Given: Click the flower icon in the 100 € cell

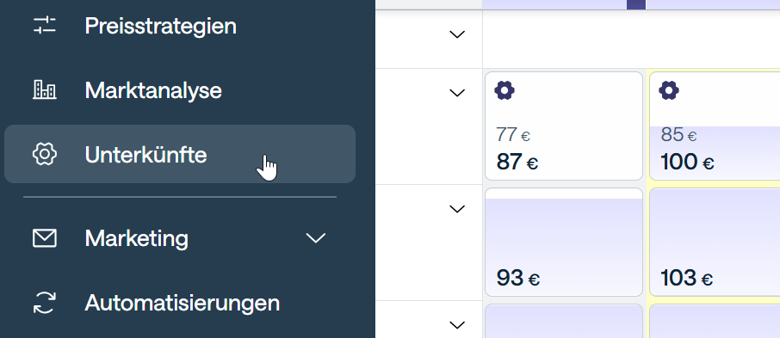Looking at the screenshot, I should click(669, 91).
